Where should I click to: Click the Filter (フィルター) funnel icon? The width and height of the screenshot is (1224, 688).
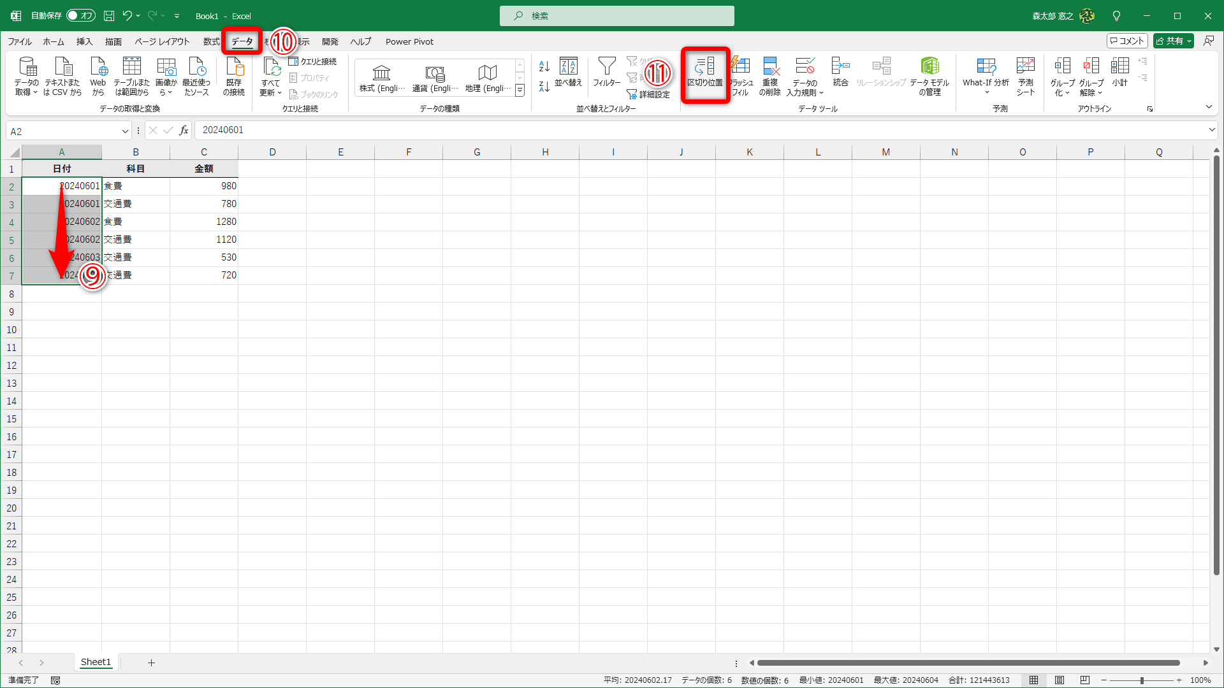point(606,67)
